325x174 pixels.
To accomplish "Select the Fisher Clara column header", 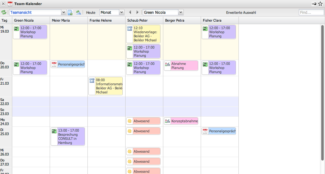I will 212,20.
